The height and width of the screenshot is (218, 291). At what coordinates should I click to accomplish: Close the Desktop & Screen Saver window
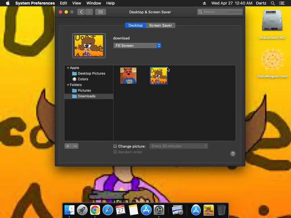point(61,12)
